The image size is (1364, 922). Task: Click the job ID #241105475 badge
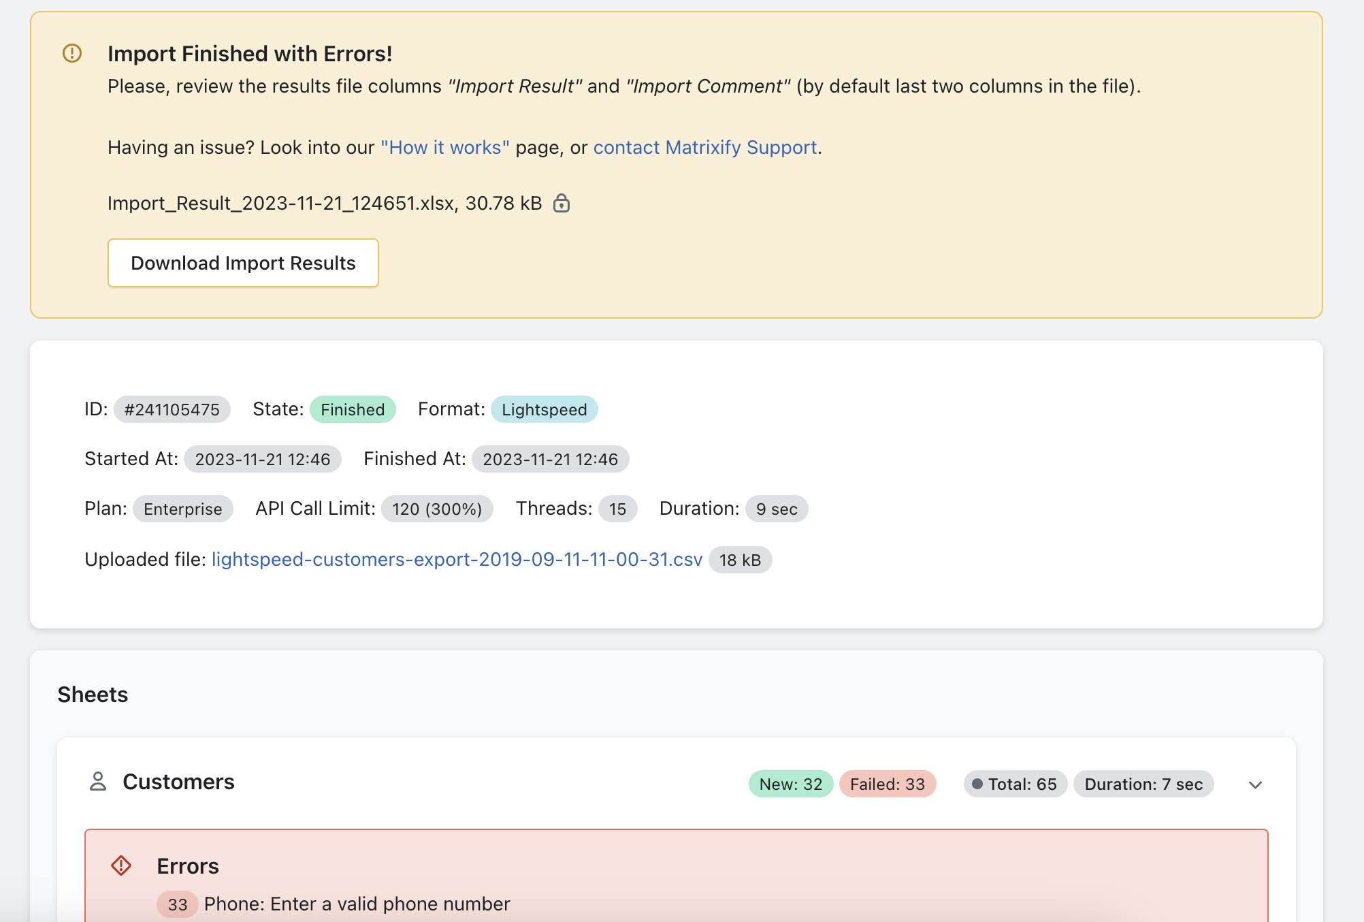click(x=172, y=409)
